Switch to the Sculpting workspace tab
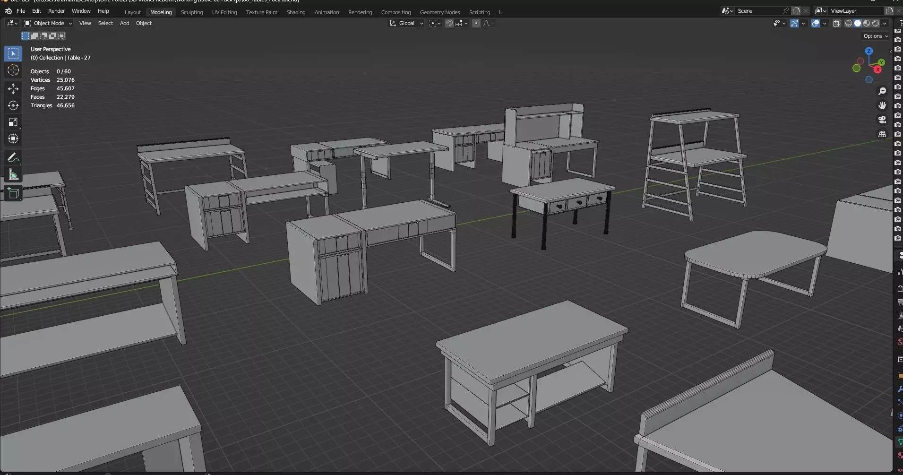Image resolution: width=903 pixels, height=475 pixels. click(x=192, y=12)
